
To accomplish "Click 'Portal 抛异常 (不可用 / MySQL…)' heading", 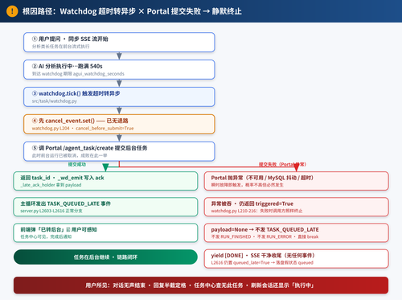I will point(262,178).
